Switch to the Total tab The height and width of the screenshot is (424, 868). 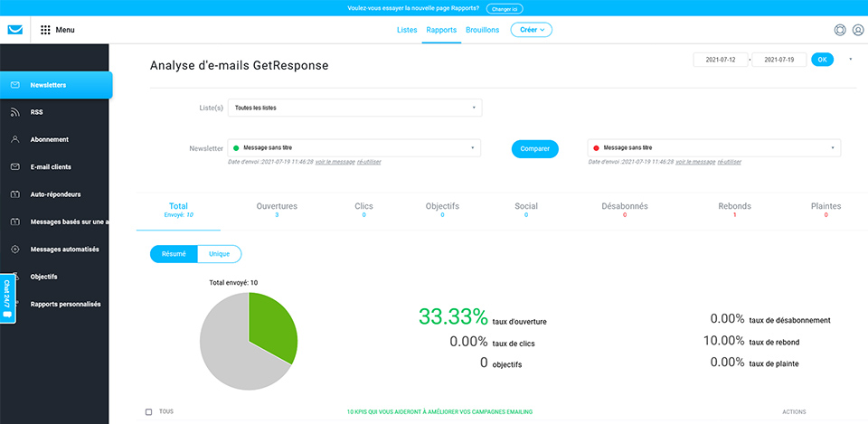(178, 209)
